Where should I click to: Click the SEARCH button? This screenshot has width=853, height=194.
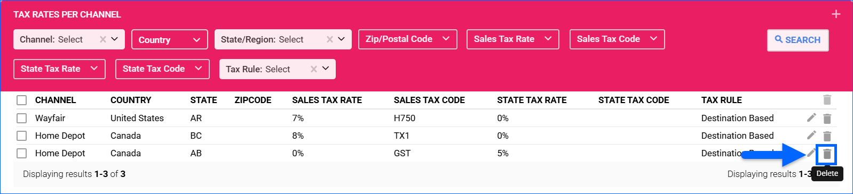(x=798, y=40)
